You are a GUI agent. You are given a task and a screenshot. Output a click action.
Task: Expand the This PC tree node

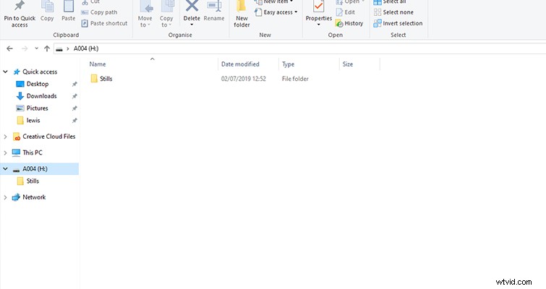(7, 152)
